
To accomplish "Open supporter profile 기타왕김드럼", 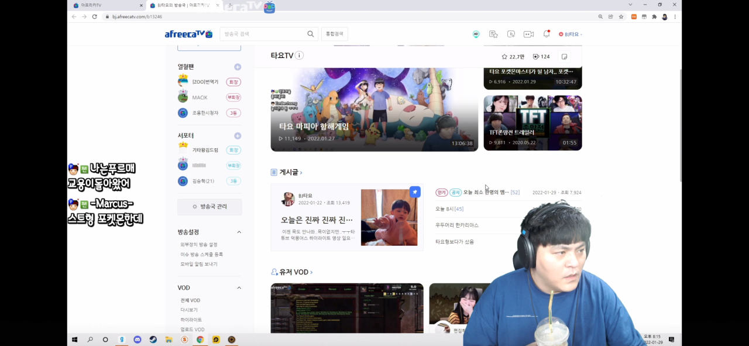I will [x=205, y=150].
